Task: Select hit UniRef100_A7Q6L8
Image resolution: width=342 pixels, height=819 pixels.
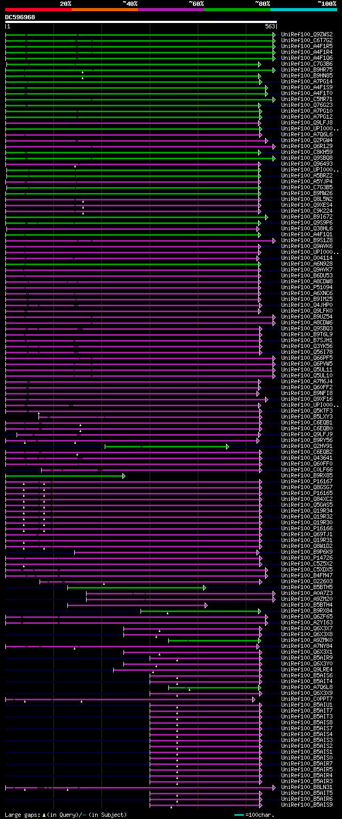Action: pos(307,687)
